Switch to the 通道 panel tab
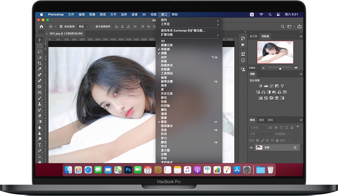 coord(262,120)
